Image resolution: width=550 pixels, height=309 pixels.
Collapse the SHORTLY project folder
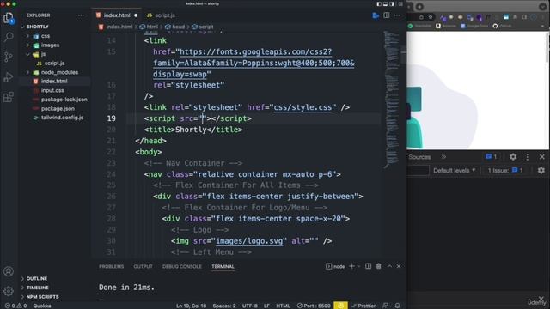[x=38, y=27]
